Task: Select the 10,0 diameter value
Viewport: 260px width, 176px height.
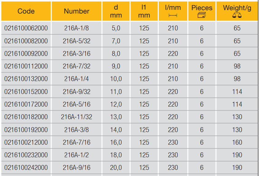Action: [116, 79]
